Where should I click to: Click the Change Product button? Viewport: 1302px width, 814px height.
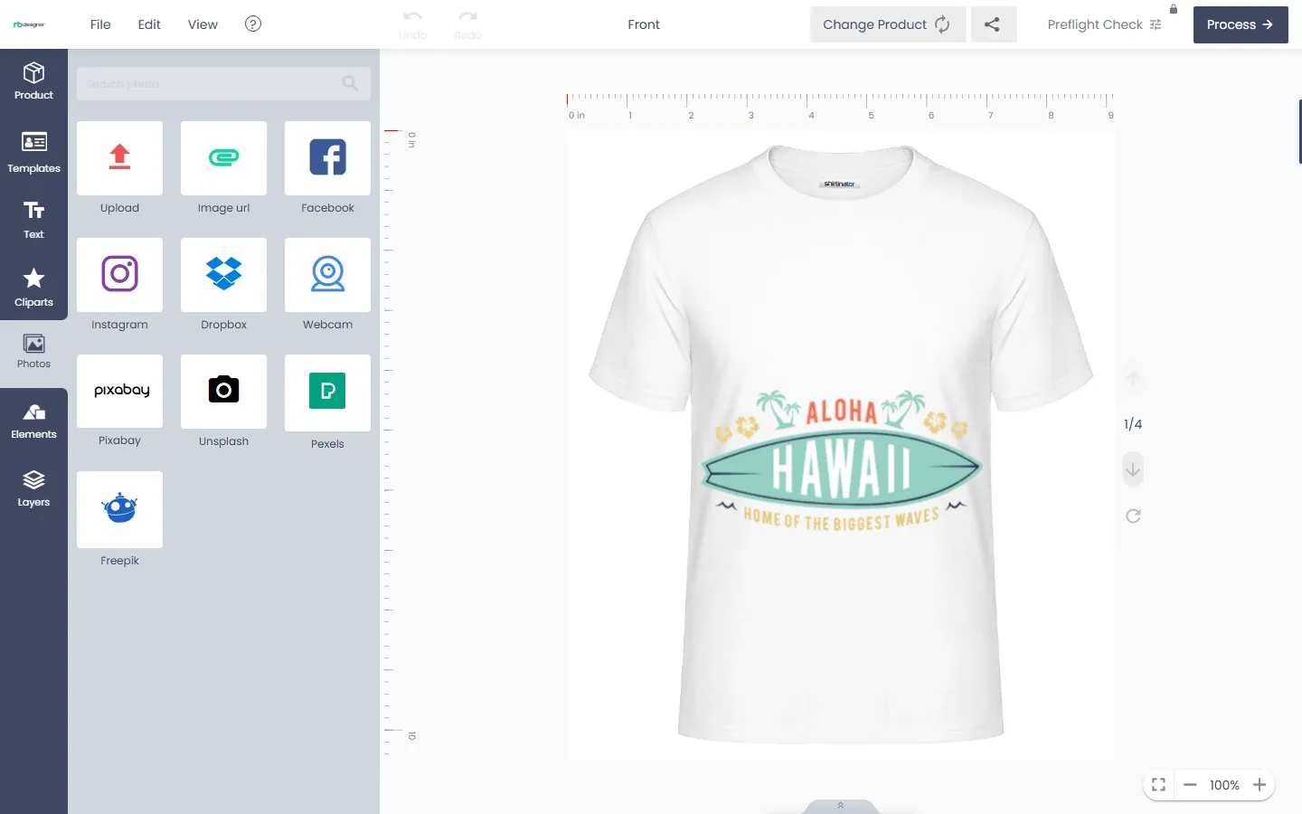[888, 24]
